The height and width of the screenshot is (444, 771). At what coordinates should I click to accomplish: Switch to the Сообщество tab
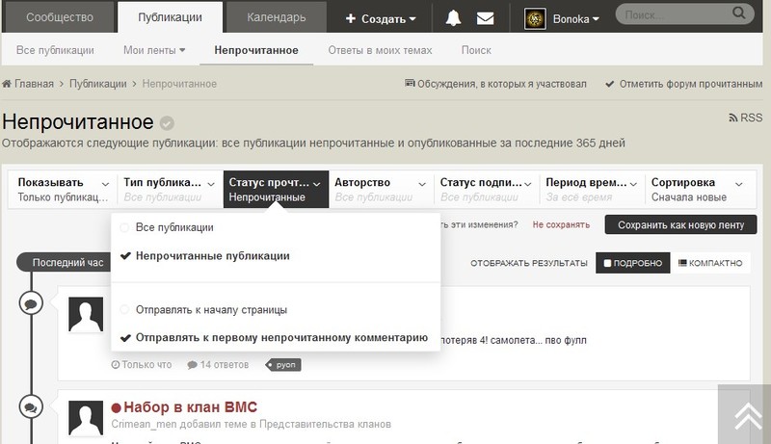pyautogui.click(x=60, y=17)
